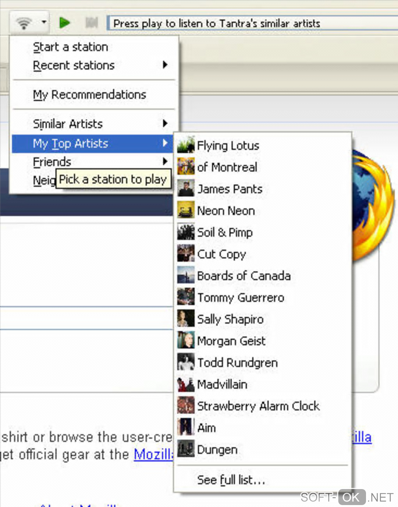The image size is (398, 507).
Task: Play the 'Strawberry Alarm Clock' station label
Action: point(258,406)
